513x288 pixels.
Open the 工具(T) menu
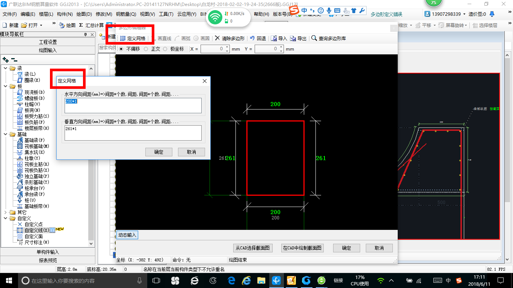point(166,14)
